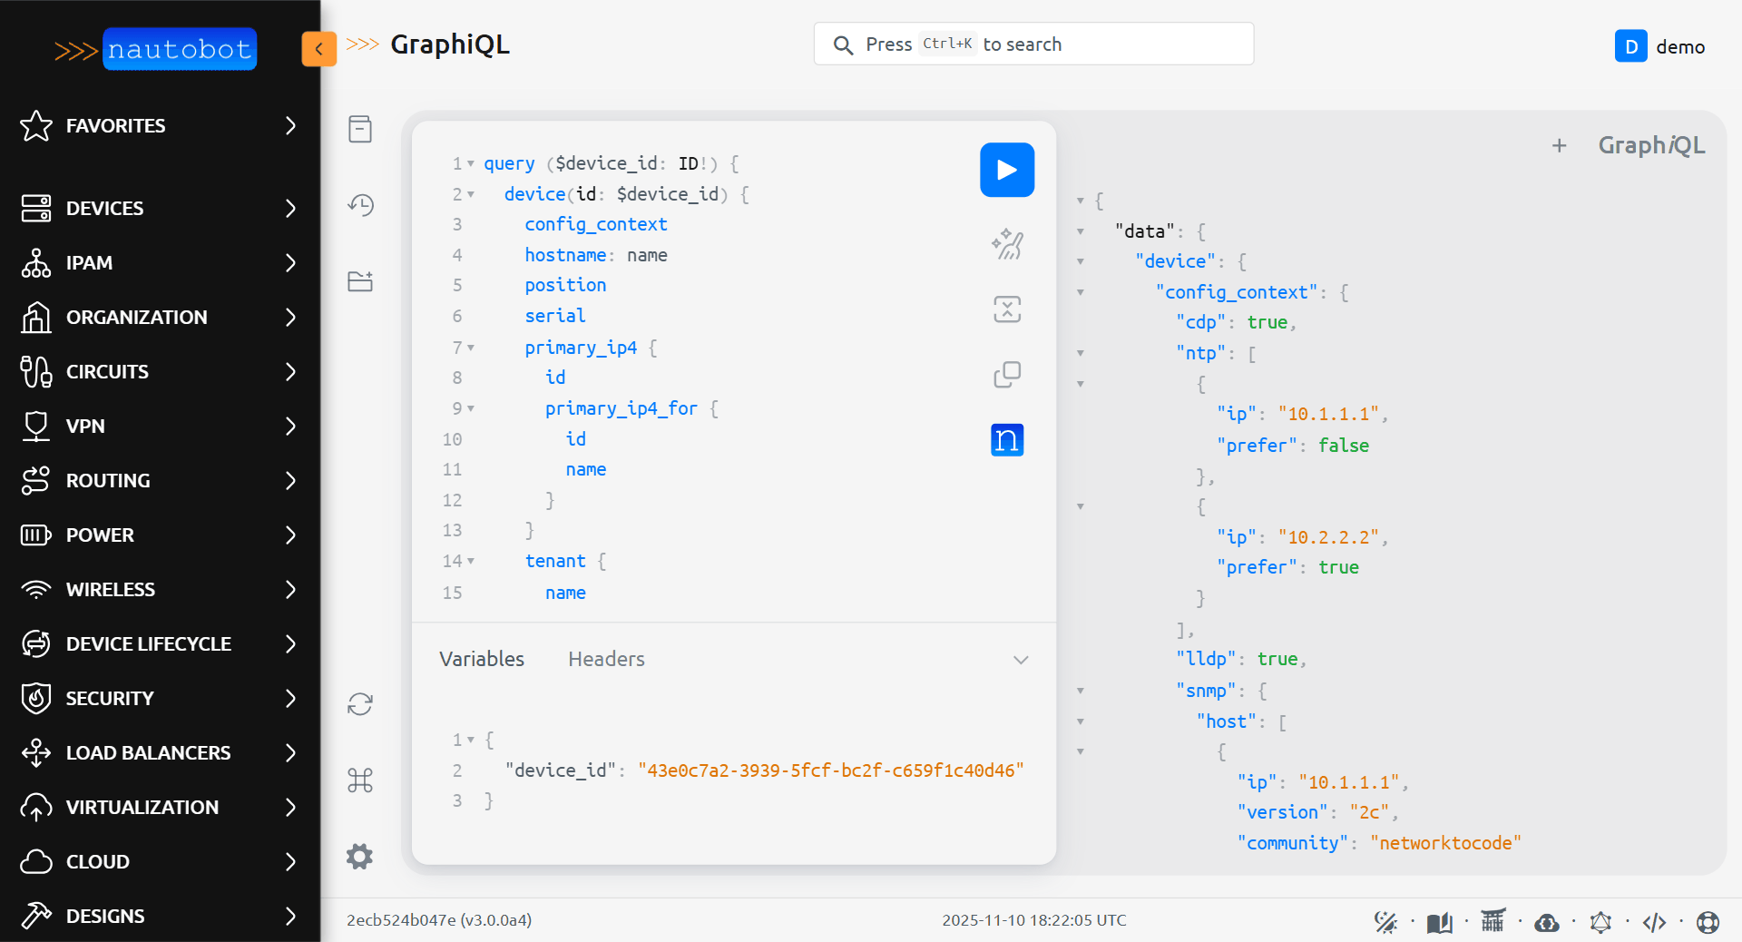Viewport: 1742px width, 942px height.
Task: Collapse the Variables editor chevron
Action: point(1021,660)
